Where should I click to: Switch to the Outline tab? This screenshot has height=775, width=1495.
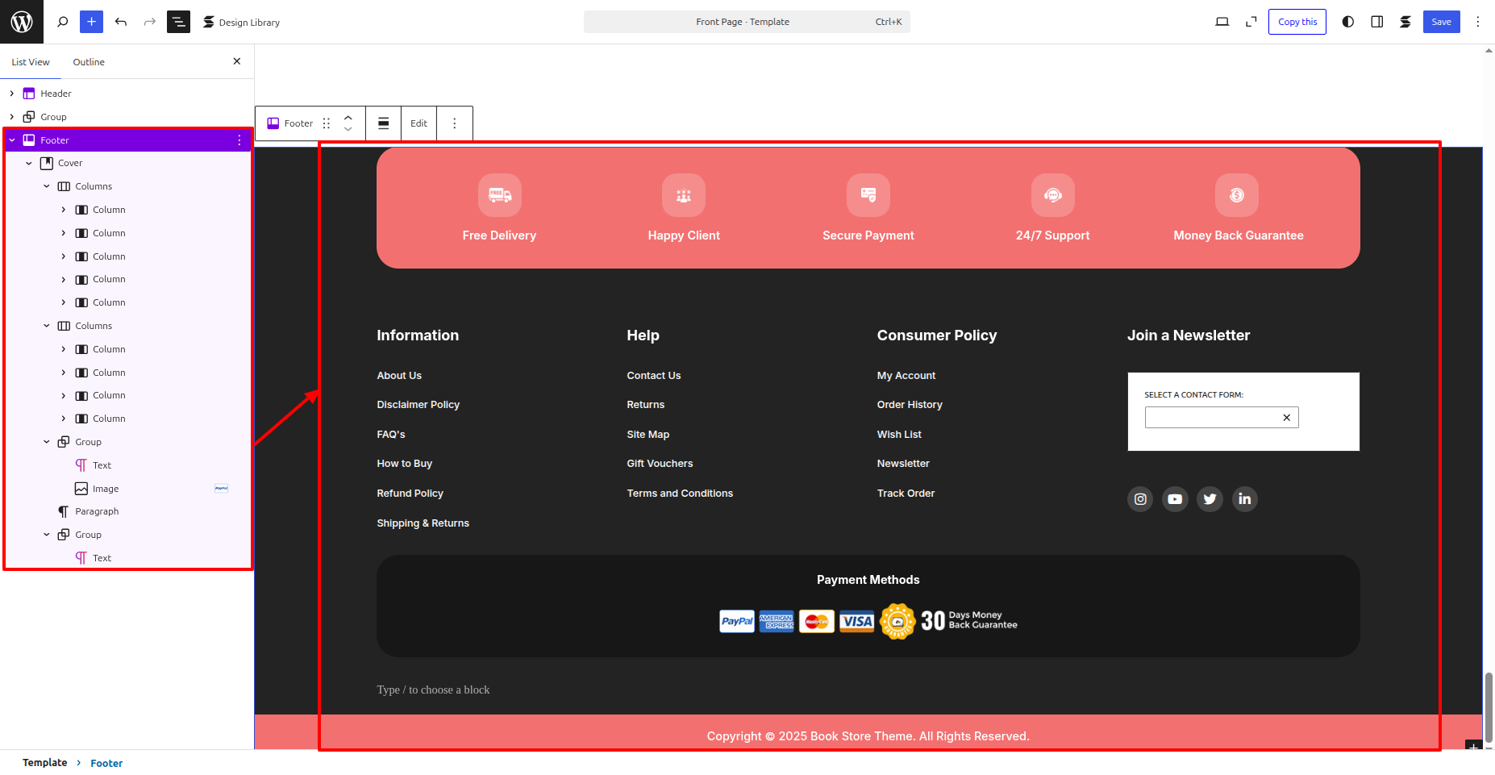[89, 62]
